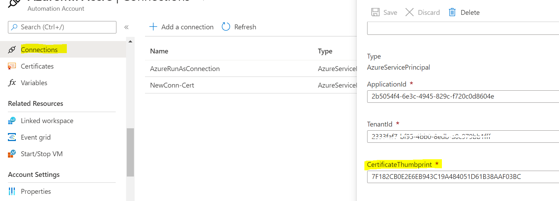Screen dimensions: 559x201
Task: Click the Certificates icon in sidebar
Action: point(12,66)
